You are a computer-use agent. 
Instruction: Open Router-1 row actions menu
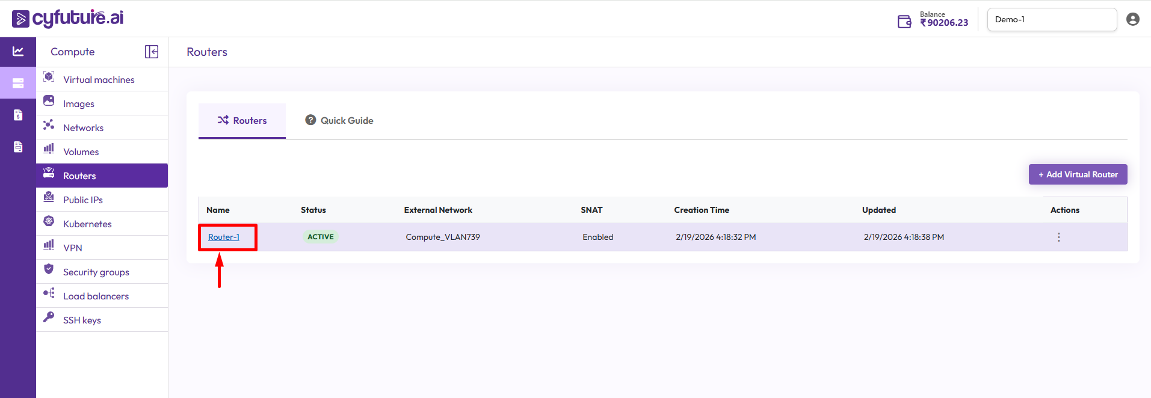[1058, 237]
